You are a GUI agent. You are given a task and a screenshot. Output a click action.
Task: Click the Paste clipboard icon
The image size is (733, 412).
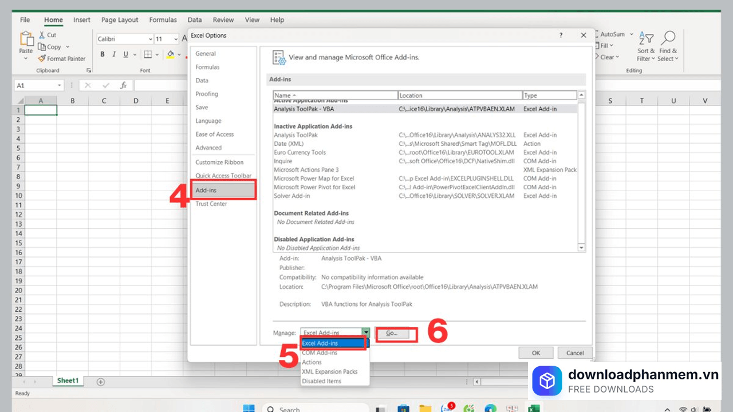pyautogui.click(x=26, y=39)
